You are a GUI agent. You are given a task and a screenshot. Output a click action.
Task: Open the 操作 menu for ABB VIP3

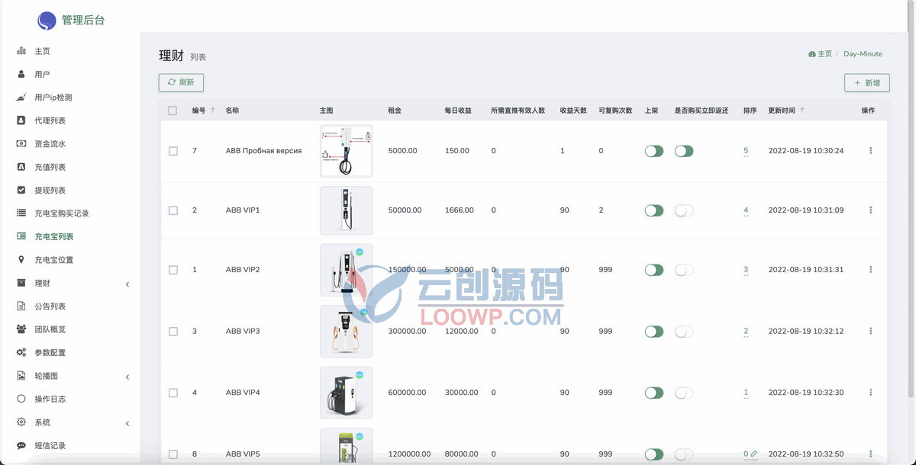point(871,332)
